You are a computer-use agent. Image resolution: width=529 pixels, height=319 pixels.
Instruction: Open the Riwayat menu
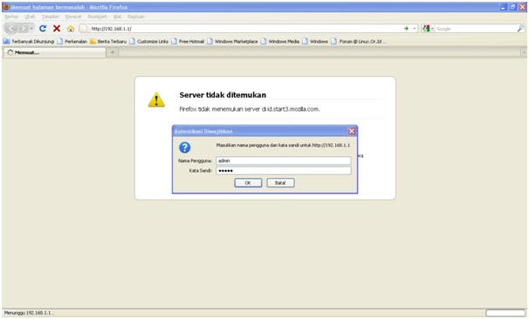click(73, 17)
